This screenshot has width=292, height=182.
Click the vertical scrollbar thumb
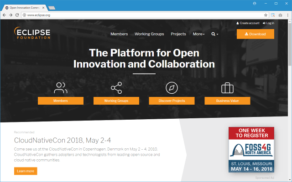[290, 44]
